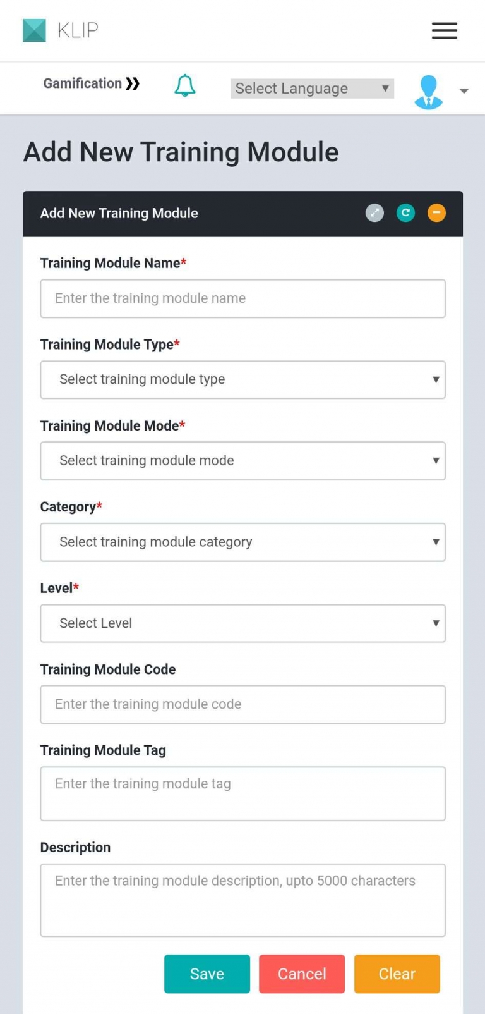The image size is (485, 1014).
Task: Click the Gamification double-arrow icon
Action: (x=133, y=83)
